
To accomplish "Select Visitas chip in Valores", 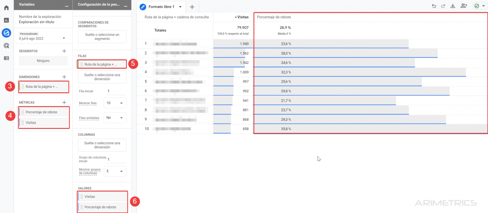I will 102,196.
